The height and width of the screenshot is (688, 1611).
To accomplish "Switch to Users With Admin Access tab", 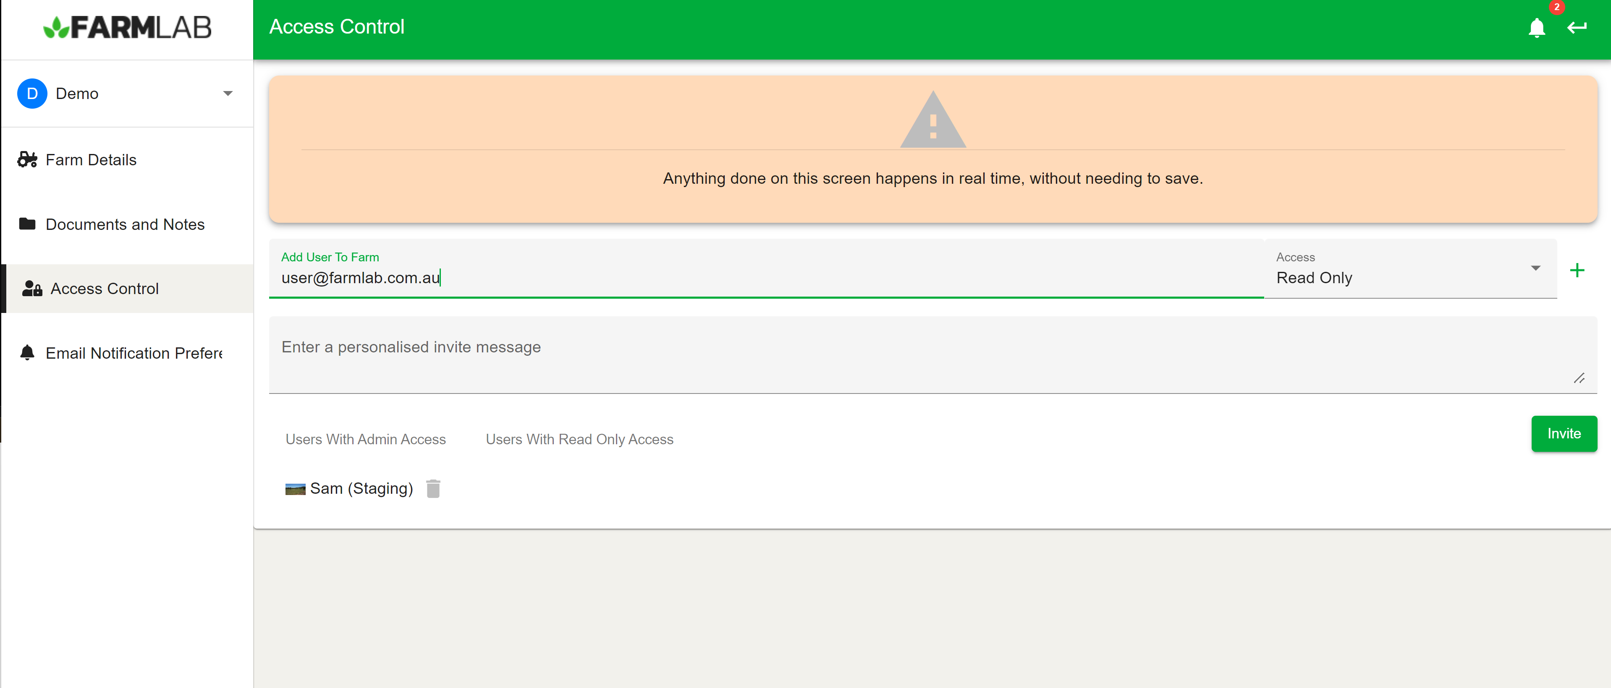I will [x=365, y=439].
